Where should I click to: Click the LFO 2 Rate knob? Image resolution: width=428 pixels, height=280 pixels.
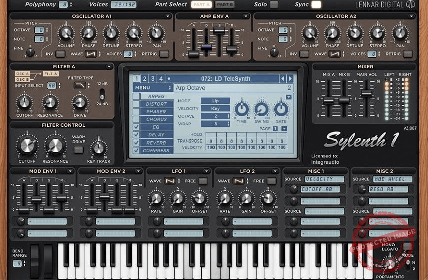point(225,199)
